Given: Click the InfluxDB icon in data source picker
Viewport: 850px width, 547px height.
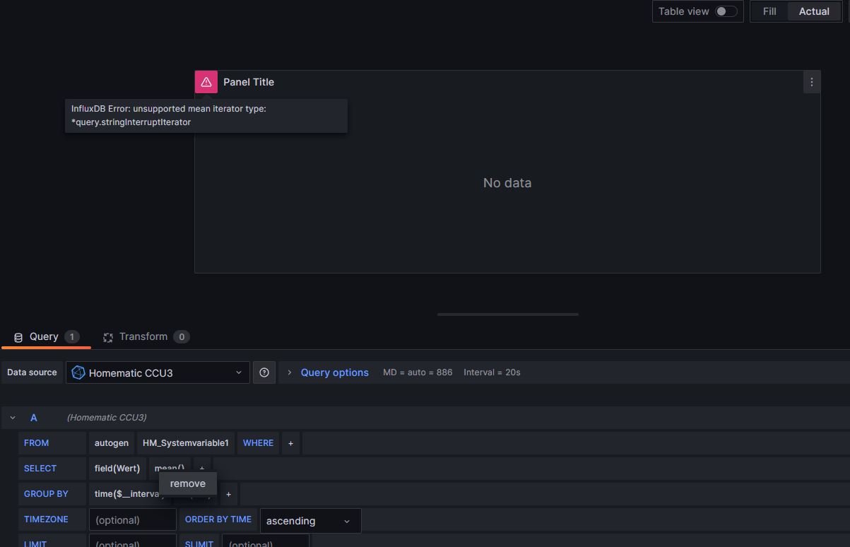Looking at the screenshot, I should 78,372.
